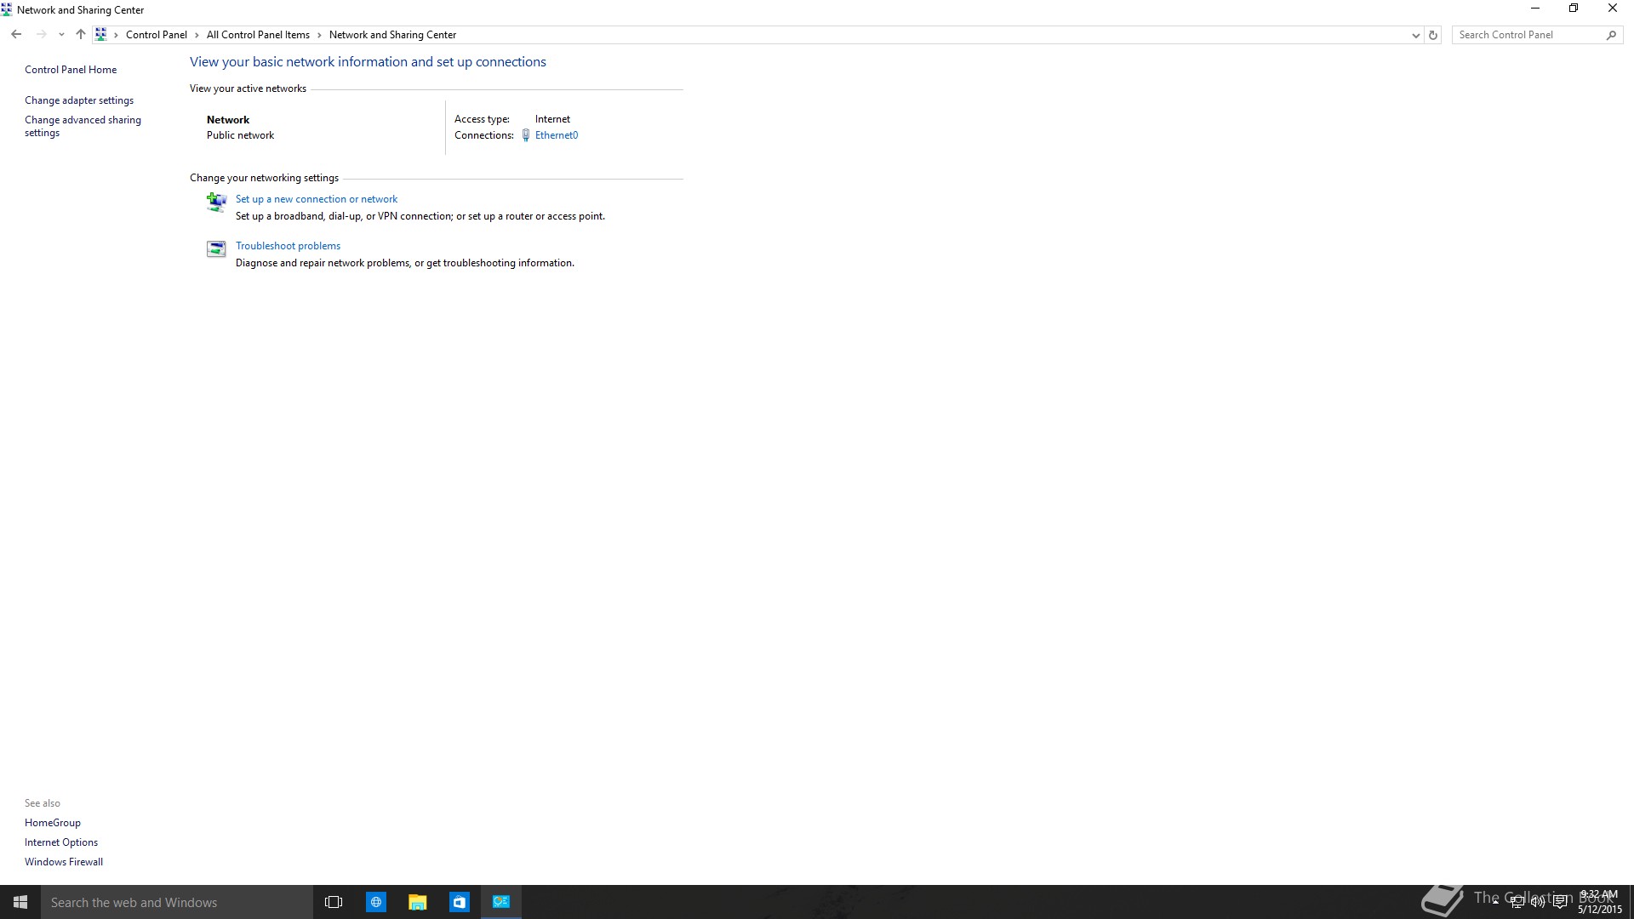Select the Control Panel taskbar button
Image resolution: width=1634 pixels, height=919 pixels.
pyautogui.click(x=501, y=902)
